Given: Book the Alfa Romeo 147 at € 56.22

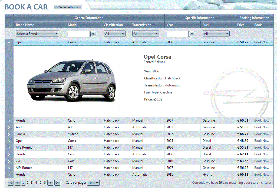Looking at the screenshot, I should coord(262,168).
